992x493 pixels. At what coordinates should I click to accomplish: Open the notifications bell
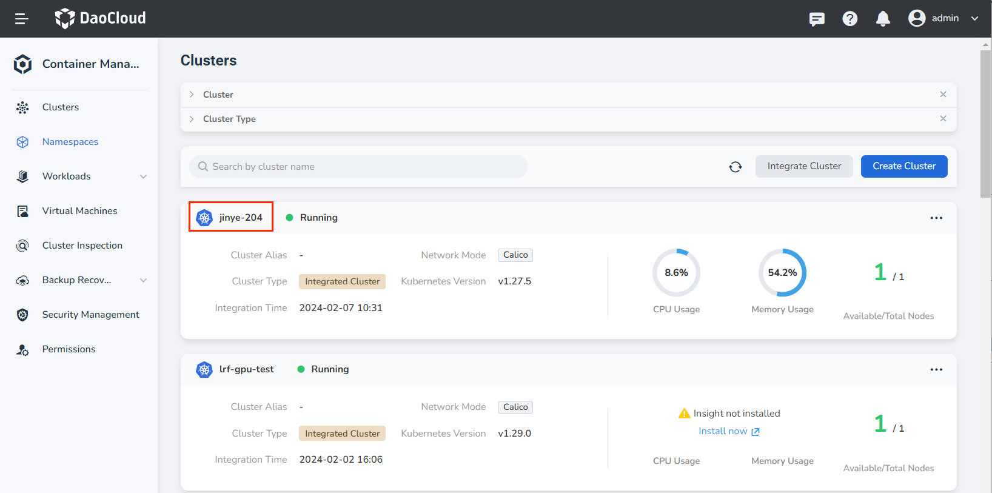[883, 19]
